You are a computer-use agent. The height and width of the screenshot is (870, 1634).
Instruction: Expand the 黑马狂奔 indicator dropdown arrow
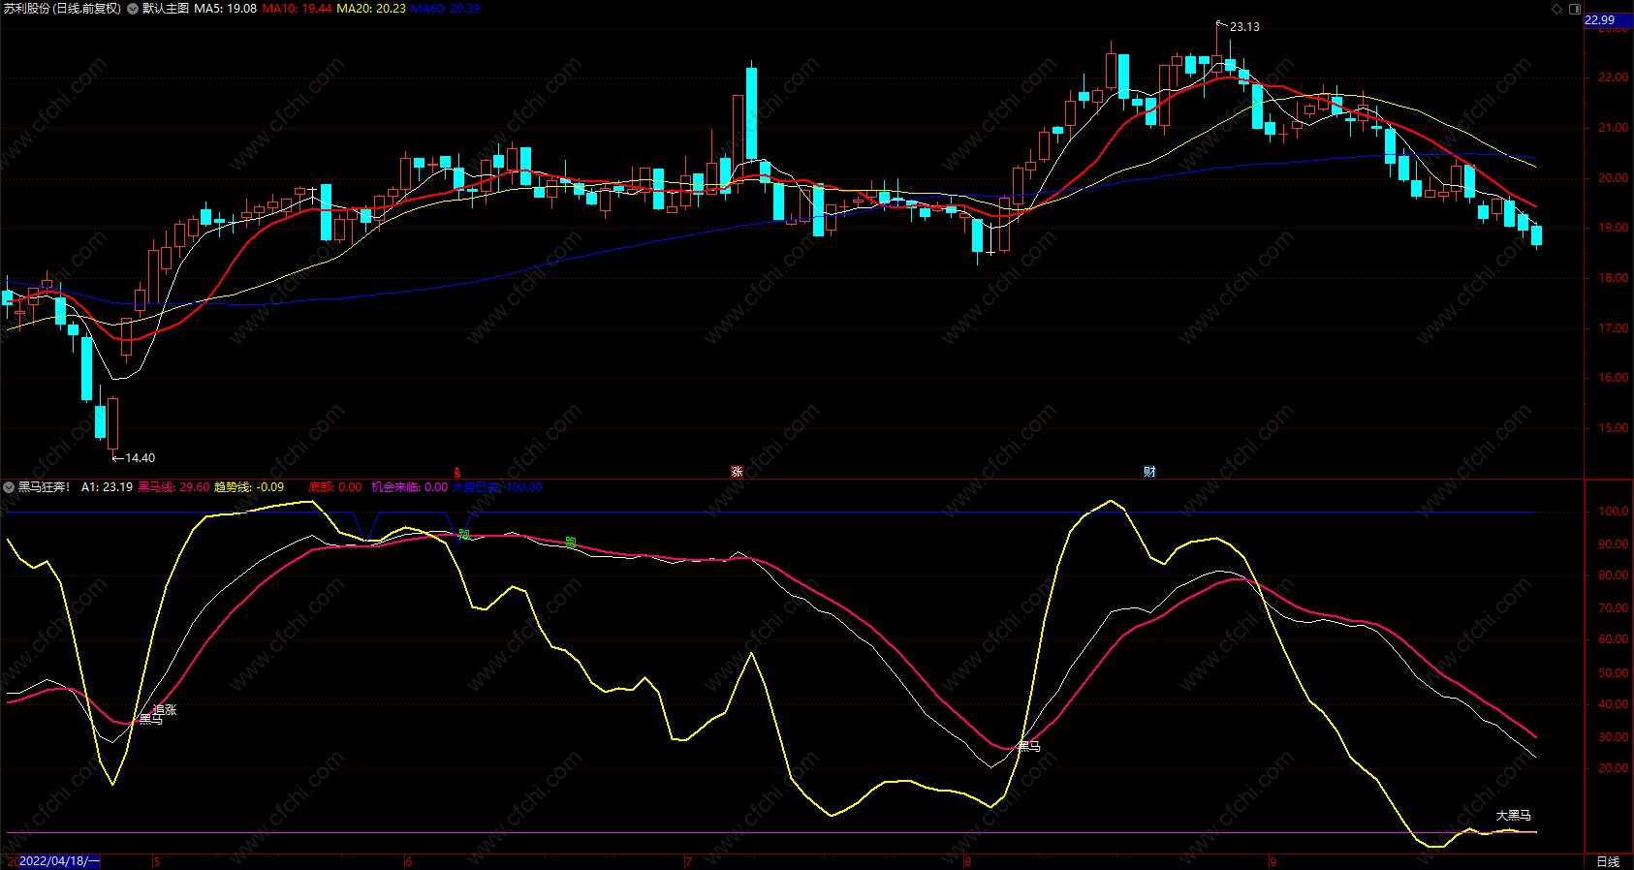pyautogui.click(x=9, y=487)
